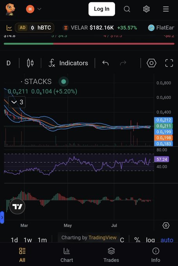Toggle auto scale mode
178x266 pixels.
(x=167, y=240)
